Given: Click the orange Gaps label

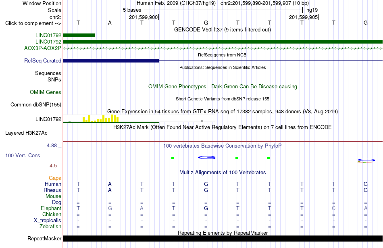Looking at the screenshot, I should 55,178.
